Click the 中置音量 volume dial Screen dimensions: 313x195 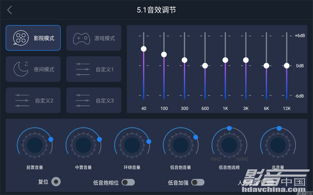coord(83,145)
